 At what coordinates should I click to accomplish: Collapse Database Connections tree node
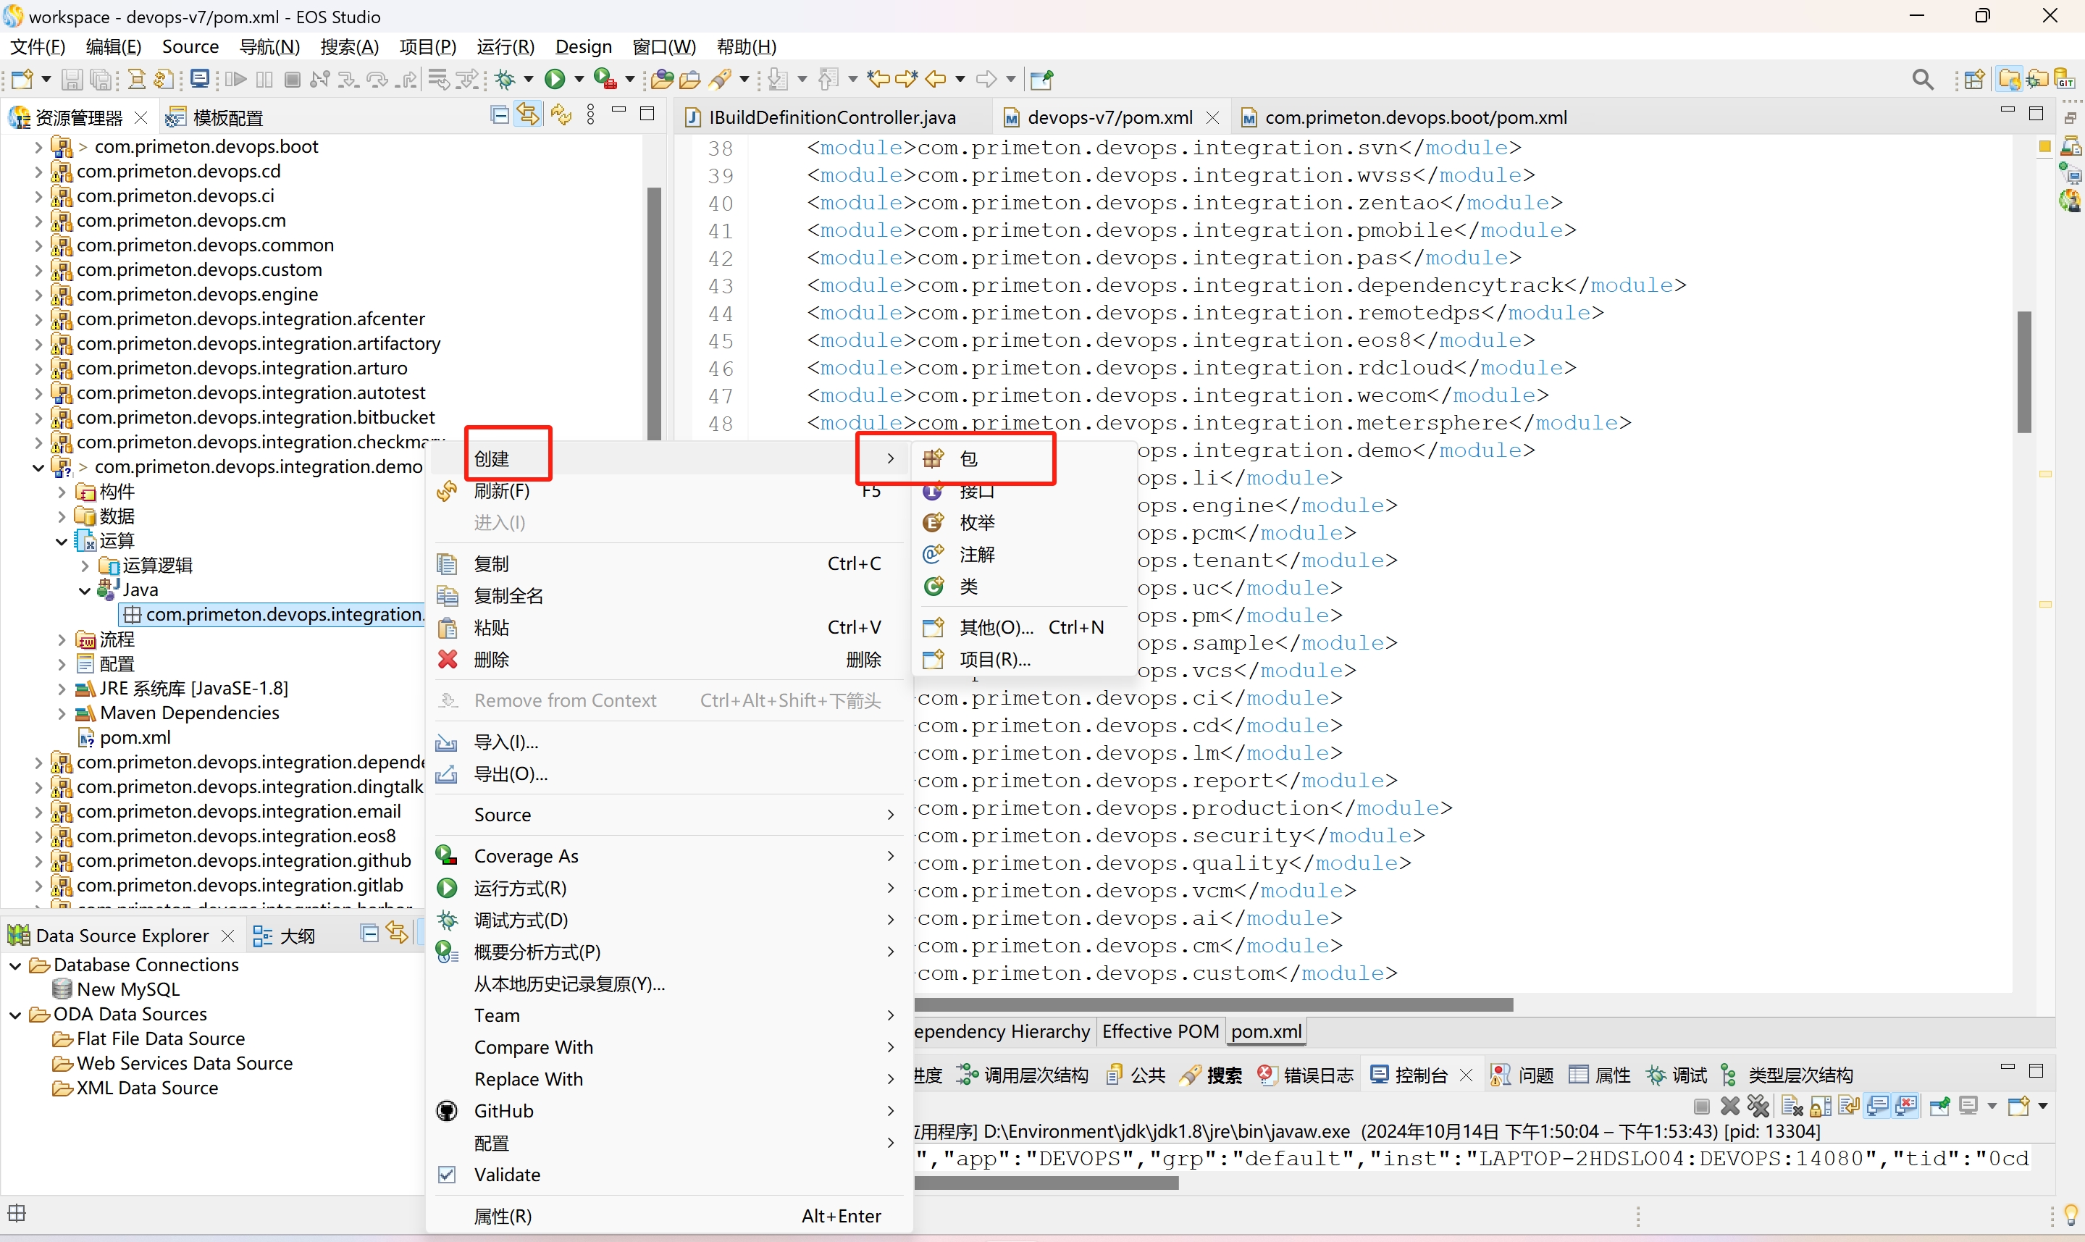pyautogui.click(x=15, y=965)
